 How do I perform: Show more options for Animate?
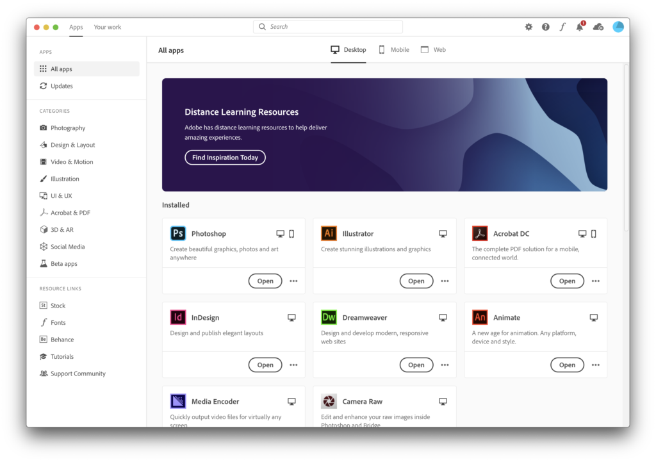coord(596,365)
